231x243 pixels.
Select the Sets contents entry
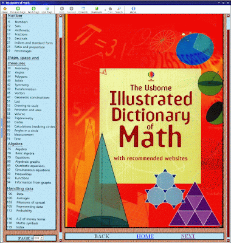(x=18, y=26)
